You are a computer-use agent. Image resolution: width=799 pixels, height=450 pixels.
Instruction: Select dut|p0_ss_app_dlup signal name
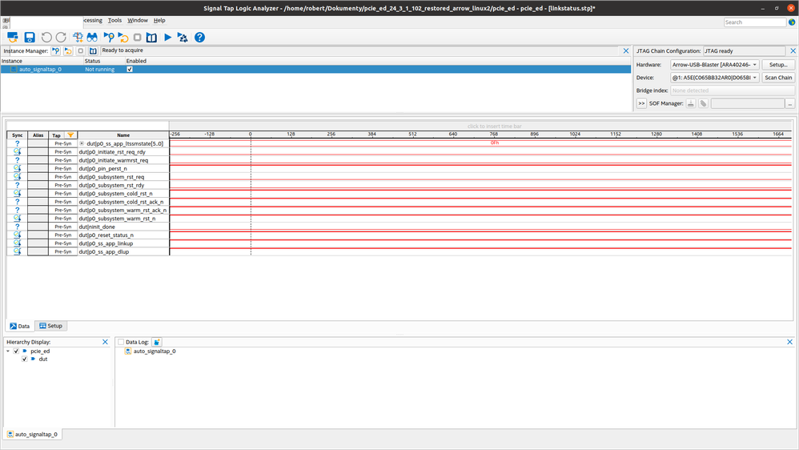pyautogui.click(x=104, y=251)
